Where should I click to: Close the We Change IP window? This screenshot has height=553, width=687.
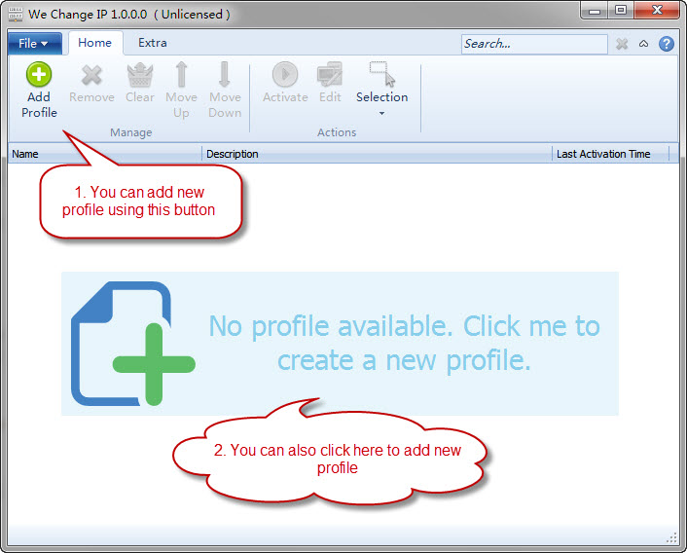[x=657, y=11]
